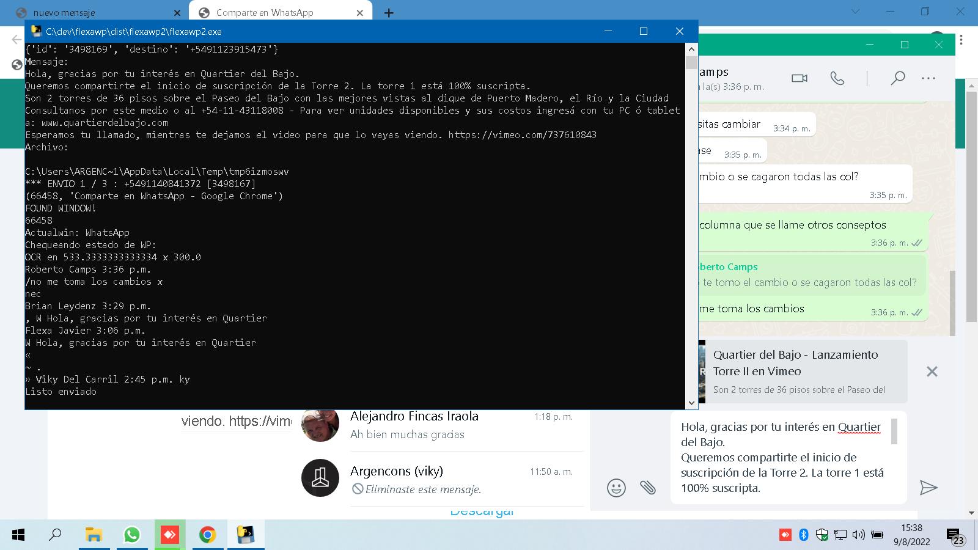The height and width of the screenshot is (550, 978).
Task: Open the WhatsApp chat three-dots menu
Action: [x=928, y=78]
